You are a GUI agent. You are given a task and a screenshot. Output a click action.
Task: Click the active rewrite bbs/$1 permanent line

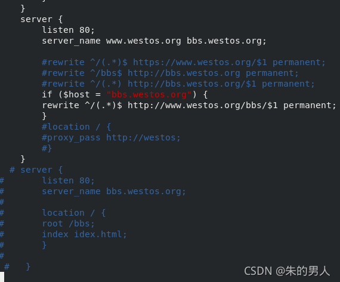pos(189,105)
